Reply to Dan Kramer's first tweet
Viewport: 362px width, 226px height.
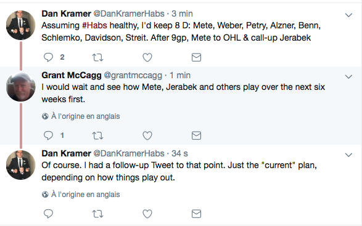(x=49, y=57)
